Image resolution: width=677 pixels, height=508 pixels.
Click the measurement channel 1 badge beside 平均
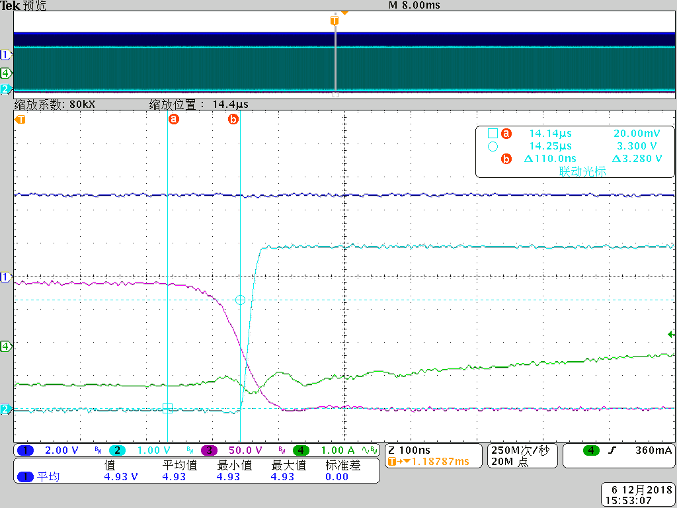coord(26,477)
